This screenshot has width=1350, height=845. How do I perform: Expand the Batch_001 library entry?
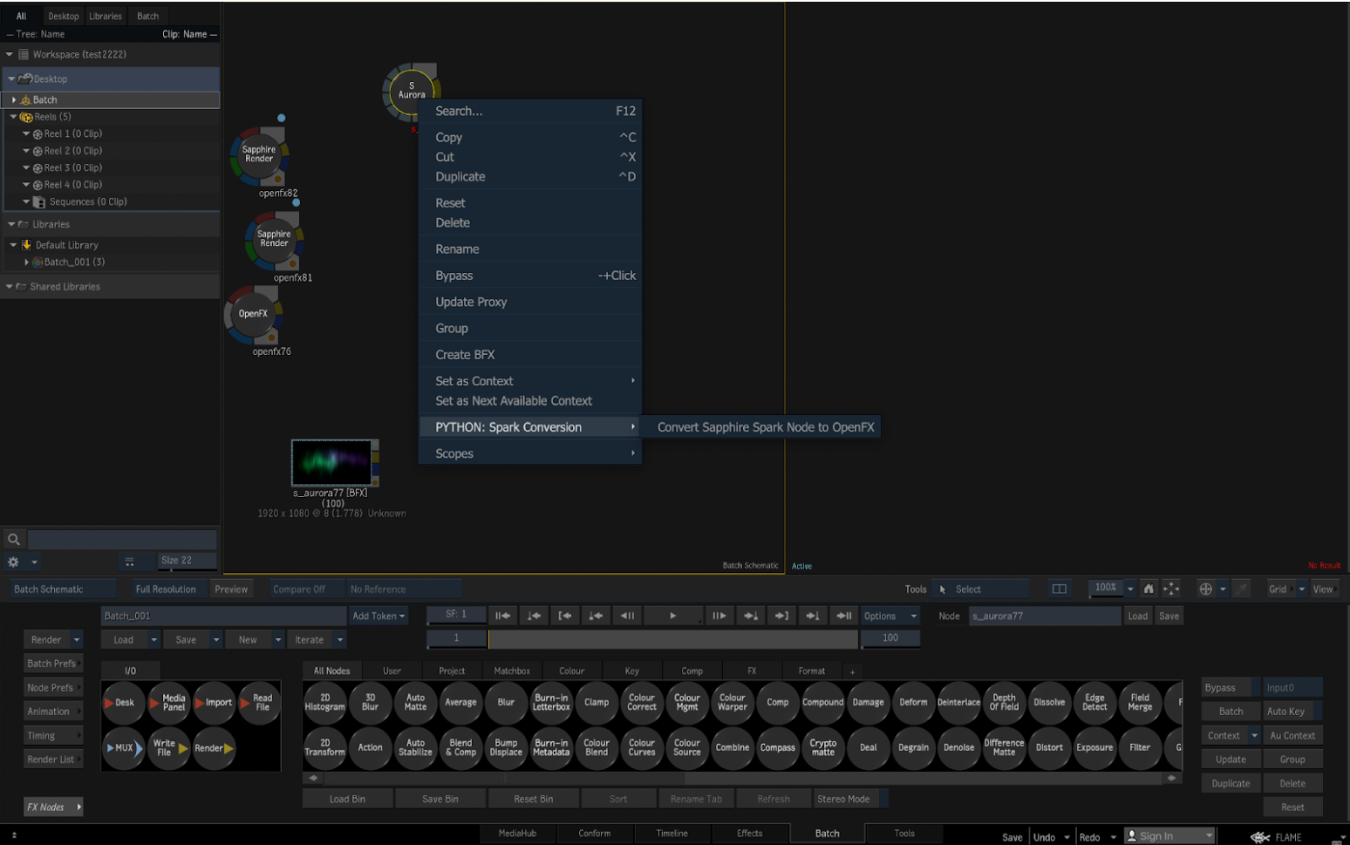coord(26,262)
